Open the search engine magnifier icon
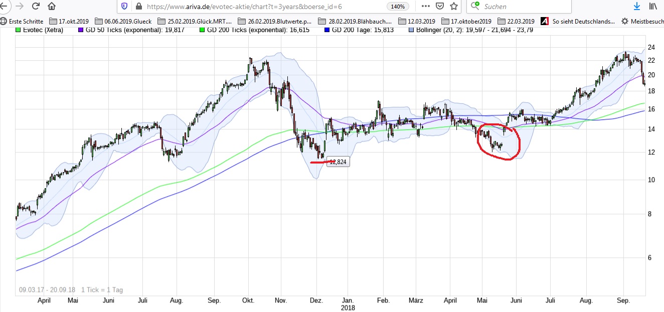 point(475,7)
